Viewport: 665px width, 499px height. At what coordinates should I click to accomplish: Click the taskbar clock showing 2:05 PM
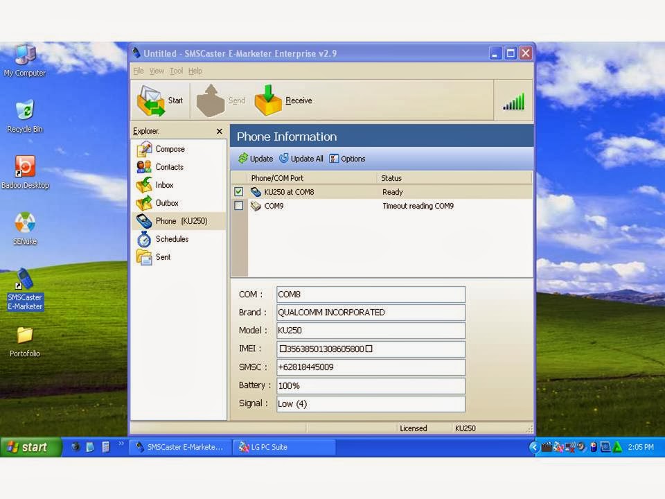pos(640,447)
